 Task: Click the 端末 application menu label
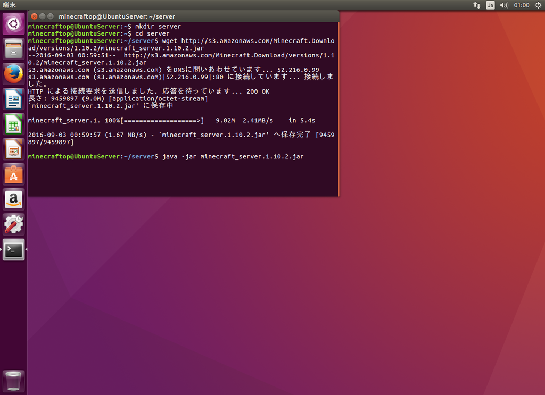pos(10,5)
